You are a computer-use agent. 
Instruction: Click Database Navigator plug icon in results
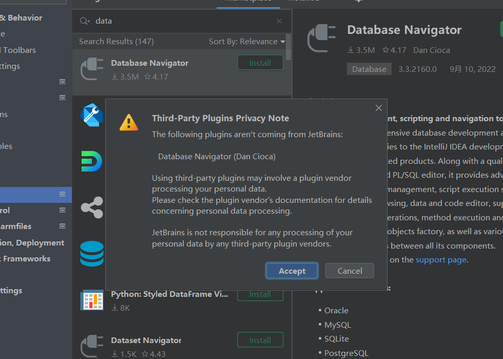click(x=92, y=69)
